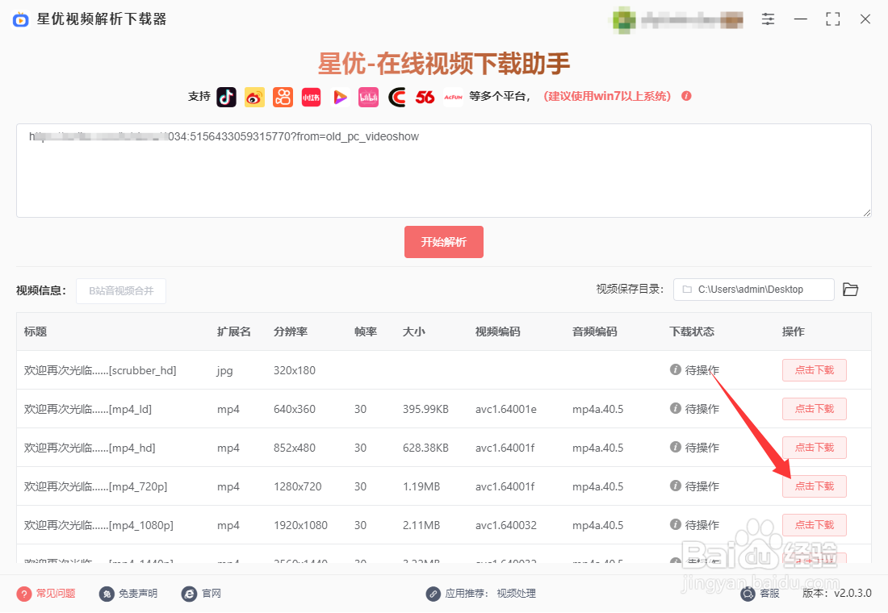Open the 免责声明 link
This screenshot has width=888, height=613.
pos(138,594)
